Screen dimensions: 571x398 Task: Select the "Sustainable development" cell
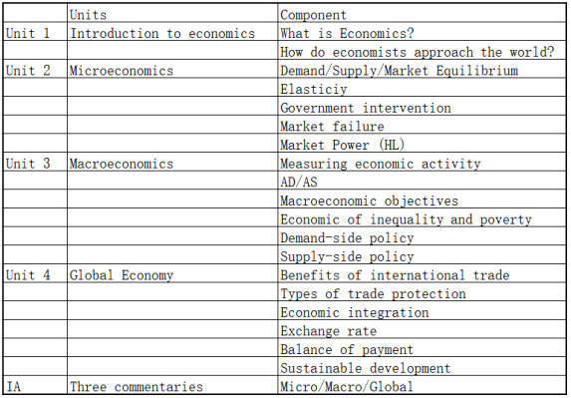(422, 366)
